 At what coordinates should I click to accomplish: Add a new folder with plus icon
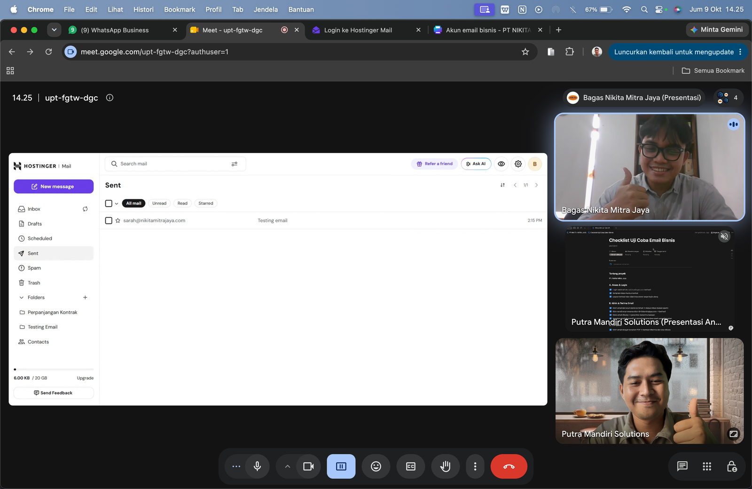[x=85, y=297]
